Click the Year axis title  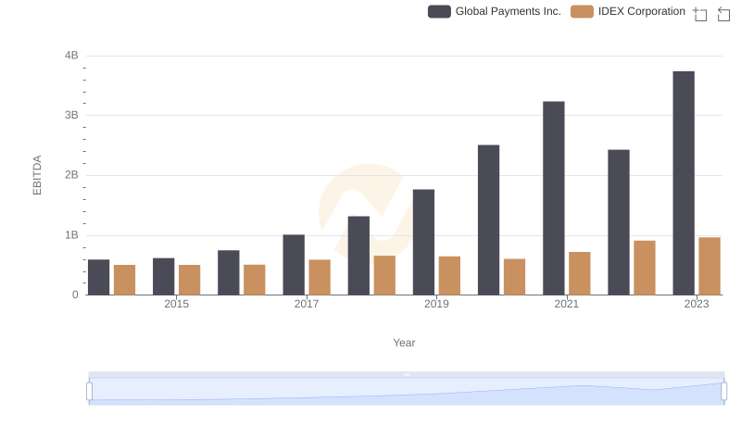coord(404,343)
